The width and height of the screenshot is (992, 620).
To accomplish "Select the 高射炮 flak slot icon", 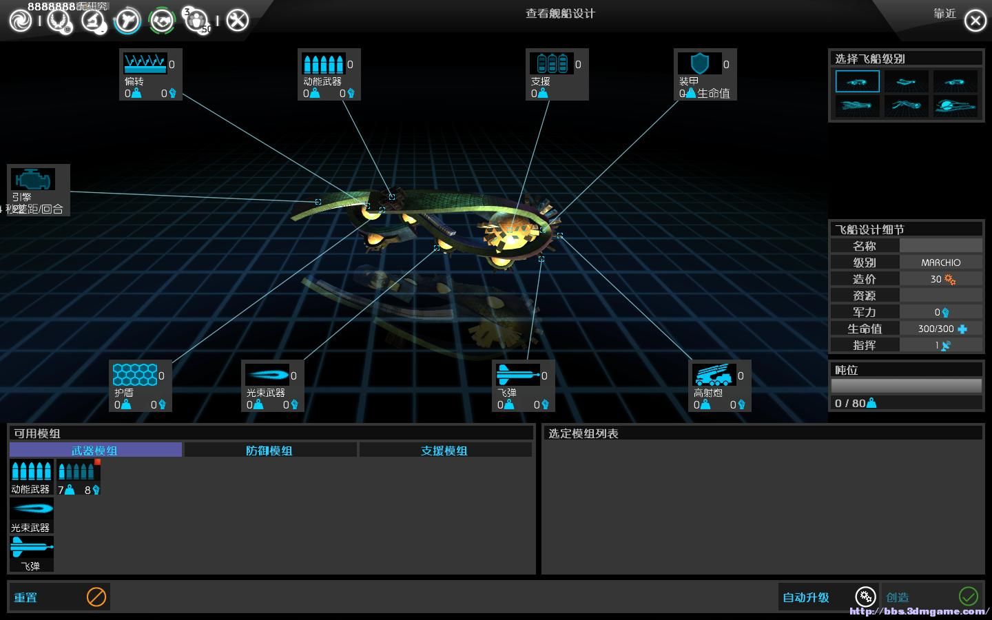I will [x=714, y=375].
